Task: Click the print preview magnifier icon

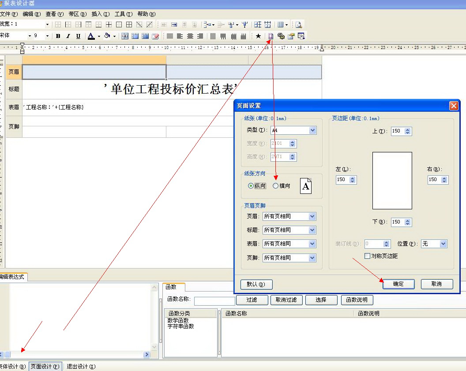Action: pos(299,25)
